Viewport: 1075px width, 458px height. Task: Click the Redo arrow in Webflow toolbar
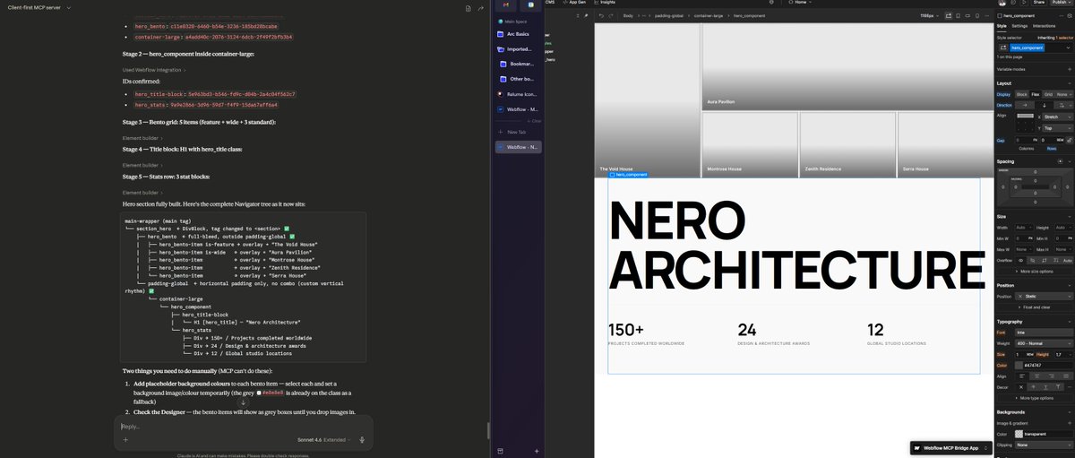[x=611, y=16]
